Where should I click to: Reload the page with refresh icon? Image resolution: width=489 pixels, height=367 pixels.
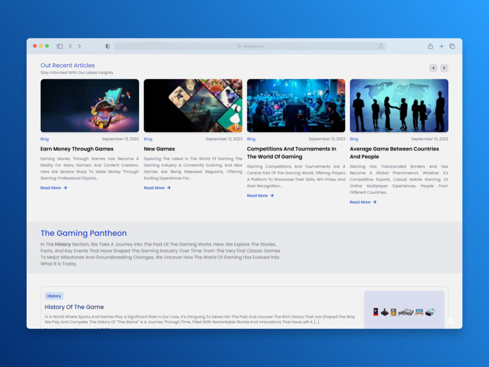coord(381,46)
